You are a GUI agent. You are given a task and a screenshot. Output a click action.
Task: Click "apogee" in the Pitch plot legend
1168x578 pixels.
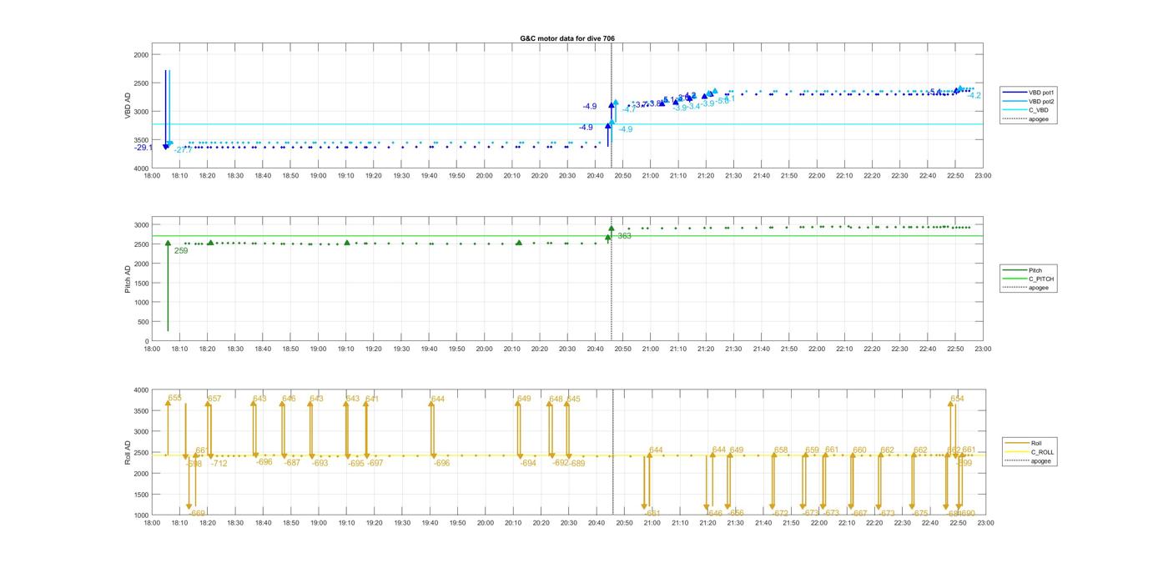(1039, 288)
